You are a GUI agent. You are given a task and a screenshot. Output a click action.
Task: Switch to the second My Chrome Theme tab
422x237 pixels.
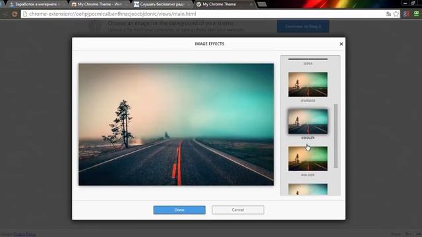(99, 5)
